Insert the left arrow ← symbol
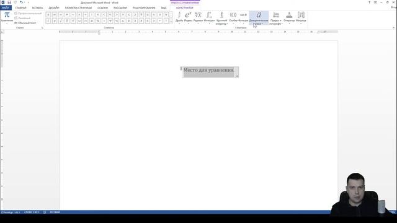Screen dimensions: 397x223 click(160, 20)
